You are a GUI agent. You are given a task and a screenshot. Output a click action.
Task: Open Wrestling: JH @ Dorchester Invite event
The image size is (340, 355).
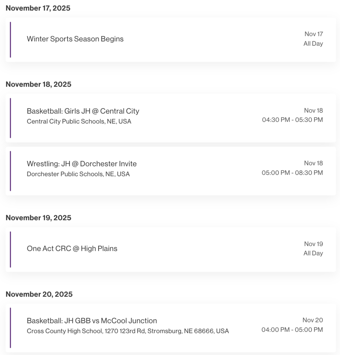tap(82, 164)
